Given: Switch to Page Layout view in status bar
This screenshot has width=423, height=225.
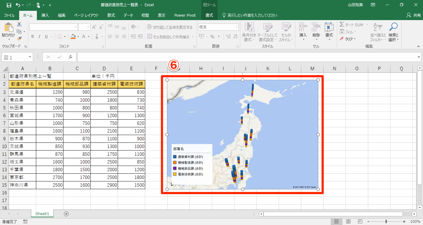Looking at the screenshot, I should point(348,222).
